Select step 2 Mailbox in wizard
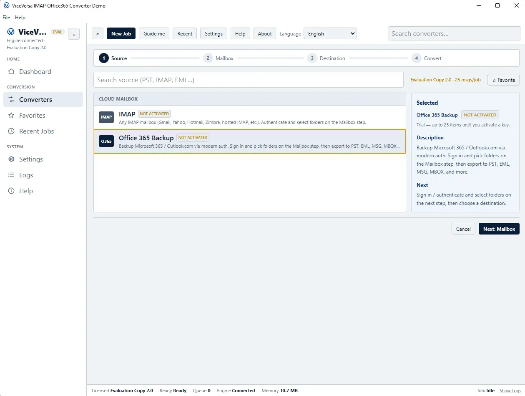 coord(219,58)
